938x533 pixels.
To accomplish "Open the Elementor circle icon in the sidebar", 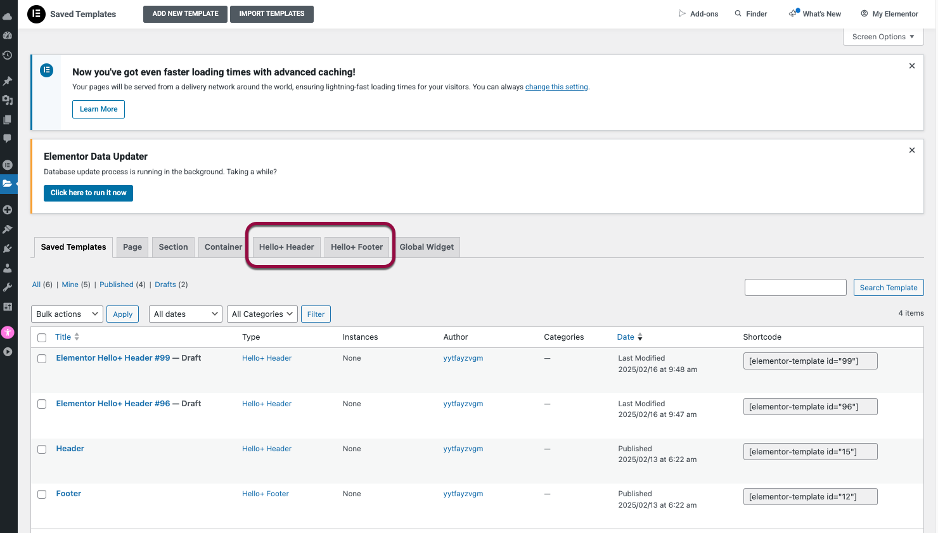I will click(8, 165).
